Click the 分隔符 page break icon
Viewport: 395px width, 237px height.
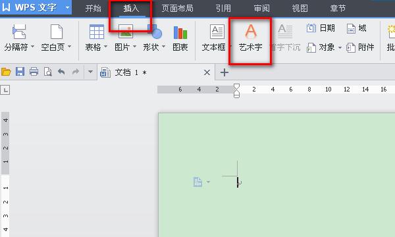click(19, 32)
